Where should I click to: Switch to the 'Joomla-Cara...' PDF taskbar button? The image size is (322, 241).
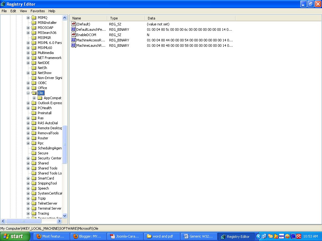coord(125,237)
